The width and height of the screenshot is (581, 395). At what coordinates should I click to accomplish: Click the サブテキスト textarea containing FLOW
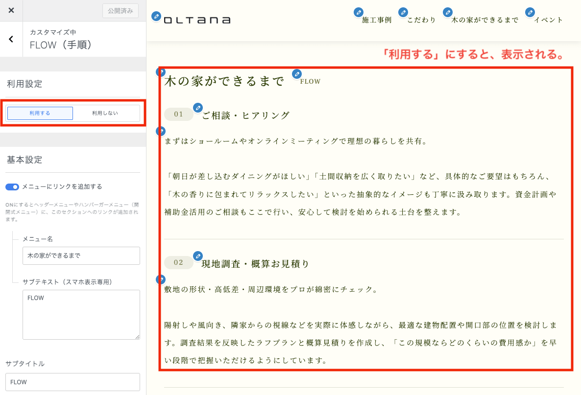pyautogui.click(x=81, y=315)
